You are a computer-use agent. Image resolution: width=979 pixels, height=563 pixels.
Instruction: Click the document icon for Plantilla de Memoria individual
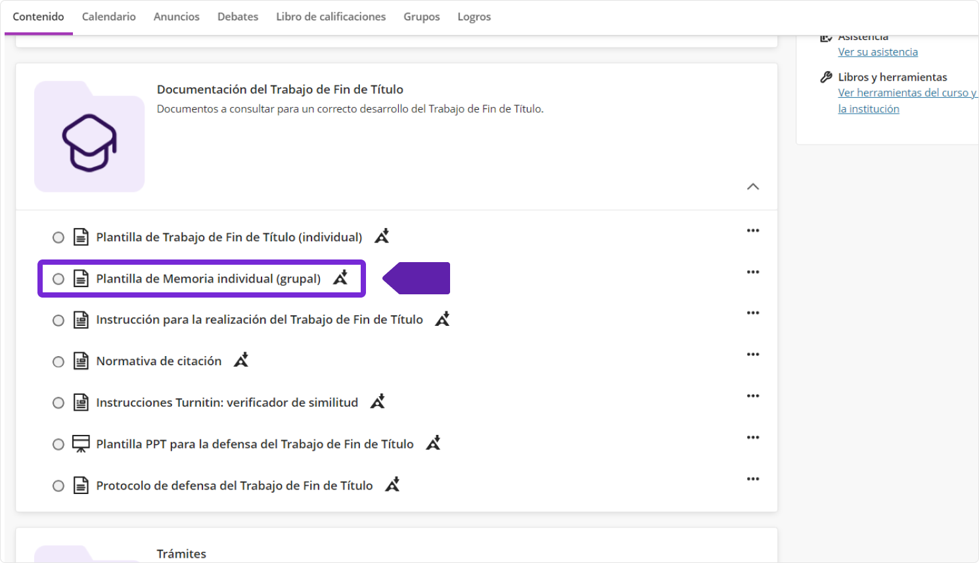click(x=81, y=279)
